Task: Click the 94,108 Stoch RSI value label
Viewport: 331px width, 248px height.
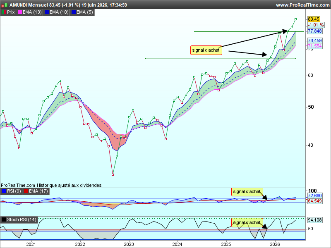Action: click(315, 220)
